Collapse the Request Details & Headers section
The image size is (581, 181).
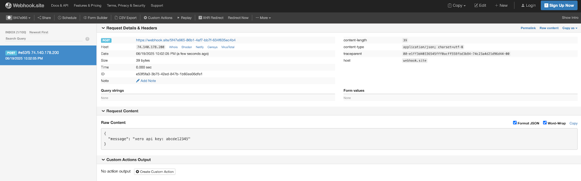(129, 28)
